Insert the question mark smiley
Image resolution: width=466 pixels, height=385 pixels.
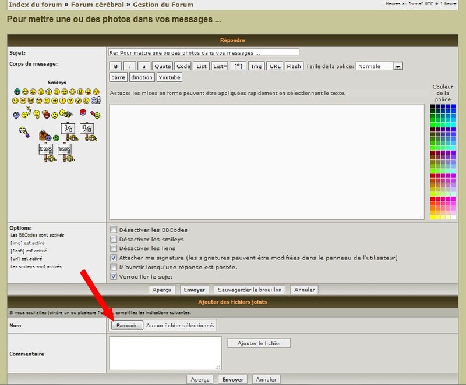click(x=70, y=101)
